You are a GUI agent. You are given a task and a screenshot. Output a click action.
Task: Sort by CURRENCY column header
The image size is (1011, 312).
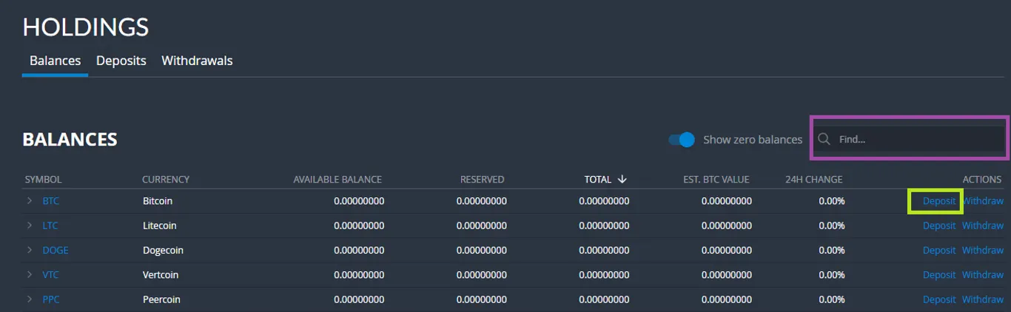(x=166, y=179)
